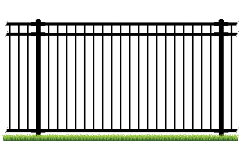Click the center of the green grass strip
Screen dimensions: 241x160
click(120, 138)
